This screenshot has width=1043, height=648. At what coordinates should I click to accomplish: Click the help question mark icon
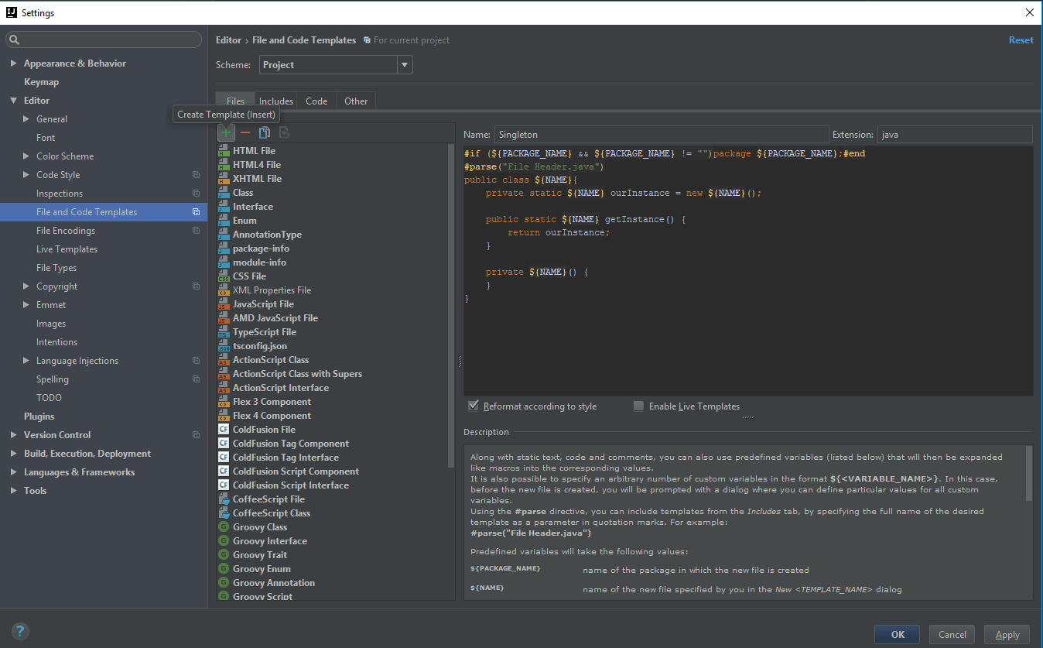pos(21,631)
